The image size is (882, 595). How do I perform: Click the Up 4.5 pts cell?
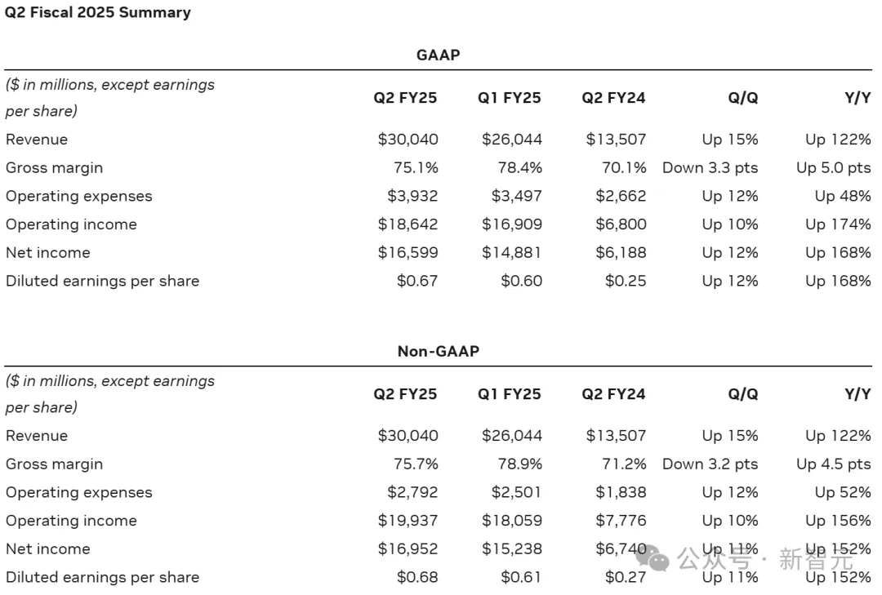[834, 464]
